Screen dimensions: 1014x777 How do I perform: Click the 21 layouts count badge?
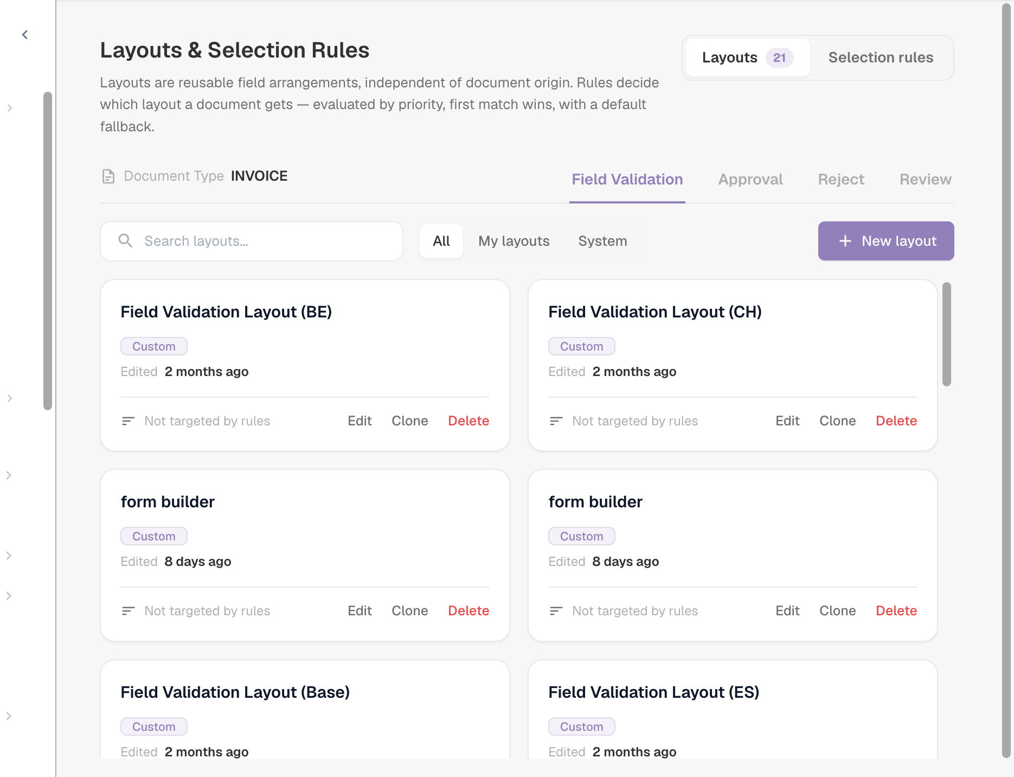tap(780, 58)
